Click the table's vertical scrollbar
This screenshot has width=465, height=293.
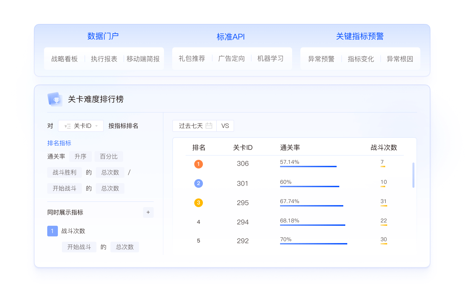413,175
